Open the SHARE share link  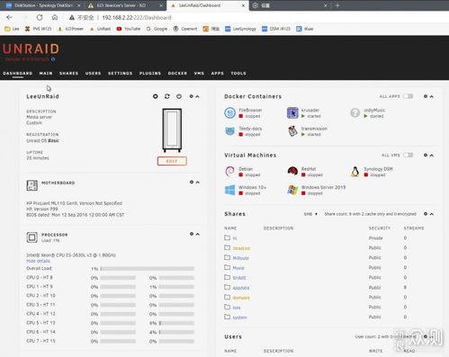tap(239, 278)
